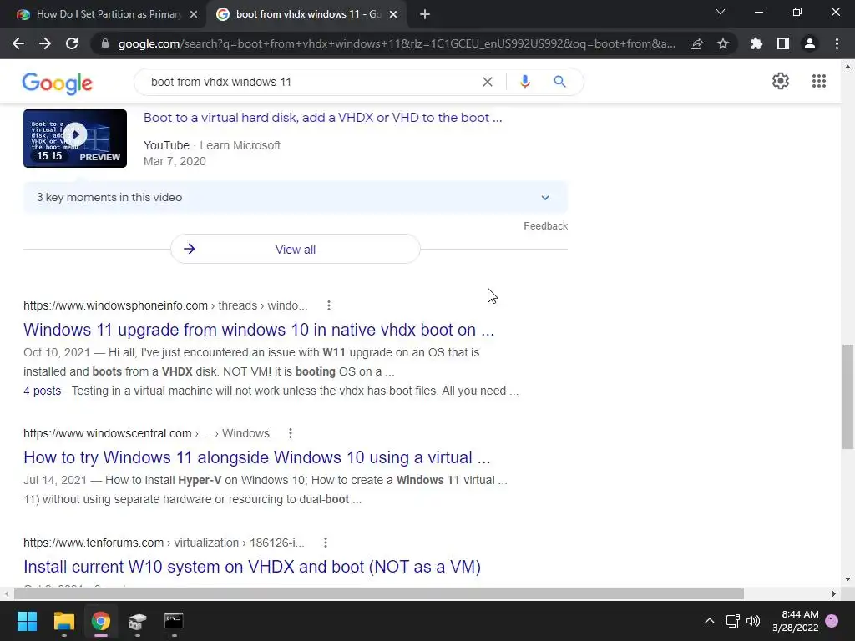Open the 4 posts link
Screen dimensions: 855x641
[42, 391]
